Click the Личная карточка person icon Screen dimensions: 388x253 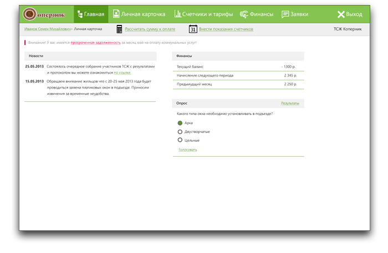point(115,14)
